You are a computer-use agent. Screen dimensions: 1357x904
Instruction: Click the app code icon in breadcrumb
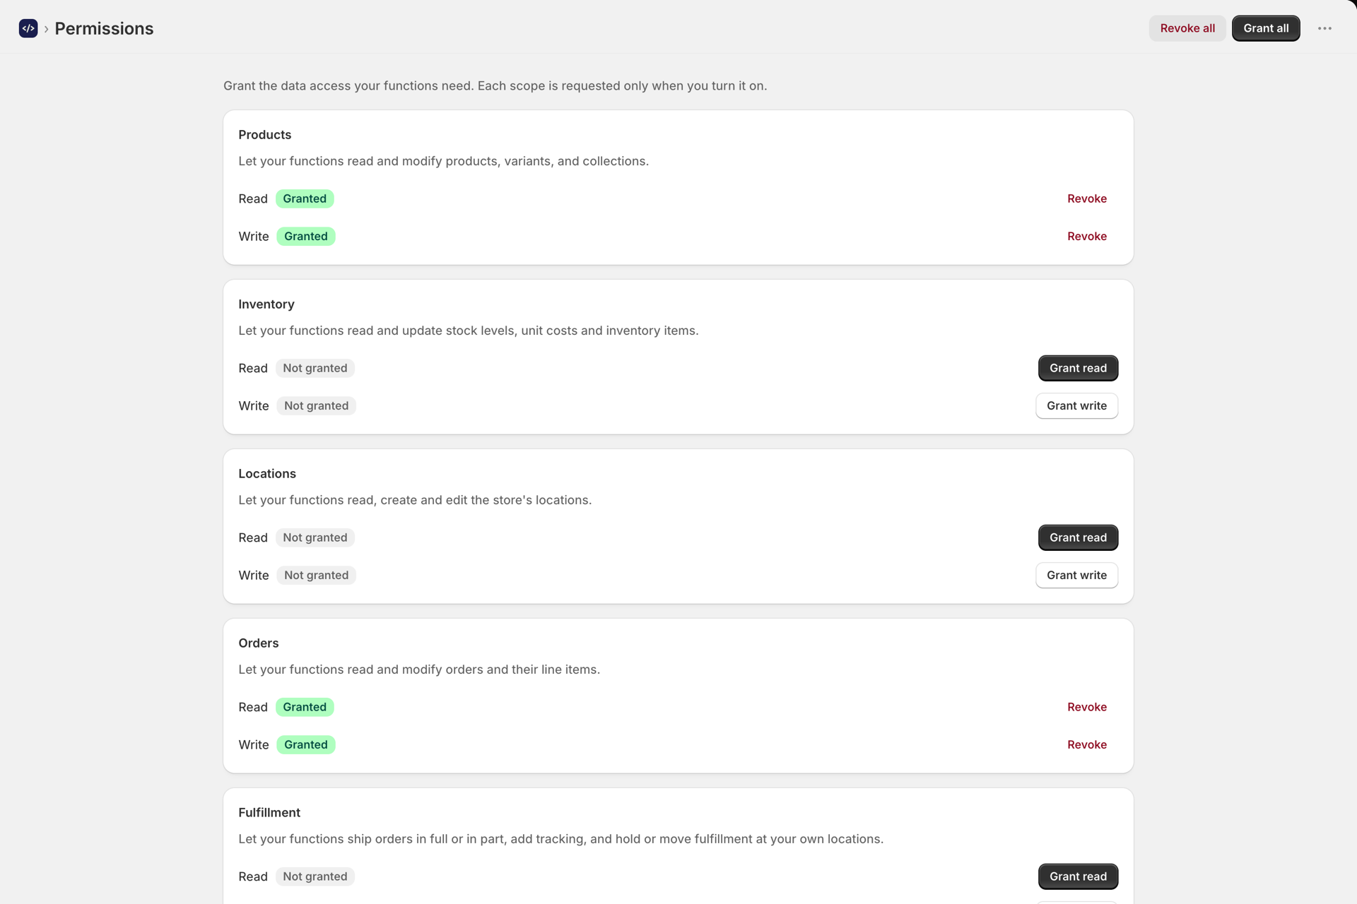coord(28,28)
